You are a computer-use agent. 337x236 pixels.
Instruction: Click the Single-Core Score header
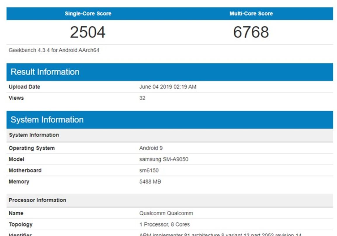[x=88, y=14]
